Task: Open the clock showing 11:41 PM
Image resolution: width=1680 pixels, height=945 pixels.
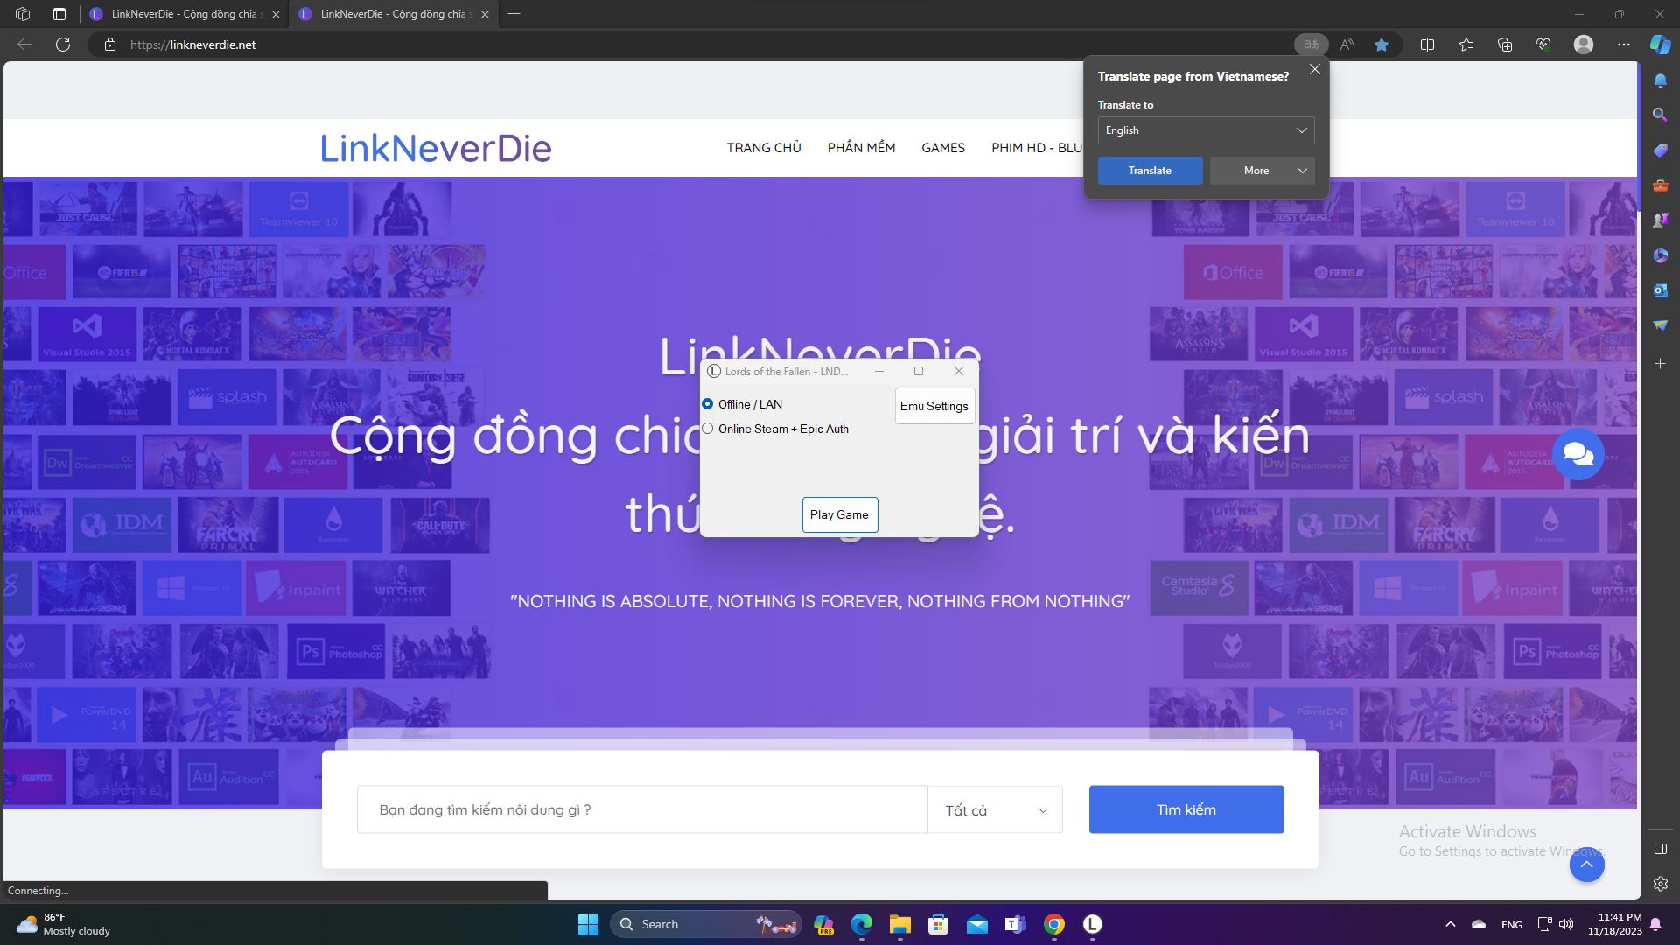Action: pyautogui.click(x=1614, y=924)
